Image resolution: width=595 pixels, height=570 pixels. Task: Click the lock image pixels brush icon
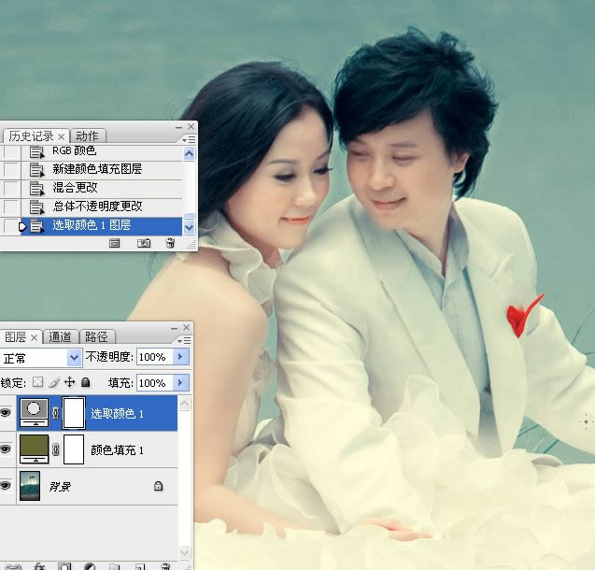(54, 383)
